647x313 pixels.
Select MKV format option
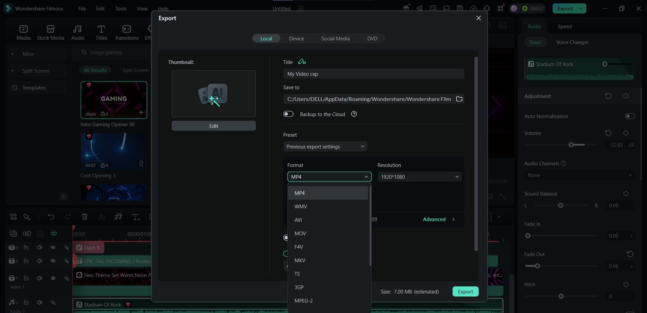click(328, 260)
